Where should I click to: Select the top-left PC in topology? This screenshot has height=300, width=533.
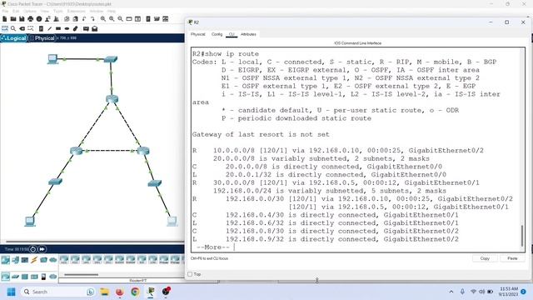point(52,59)
